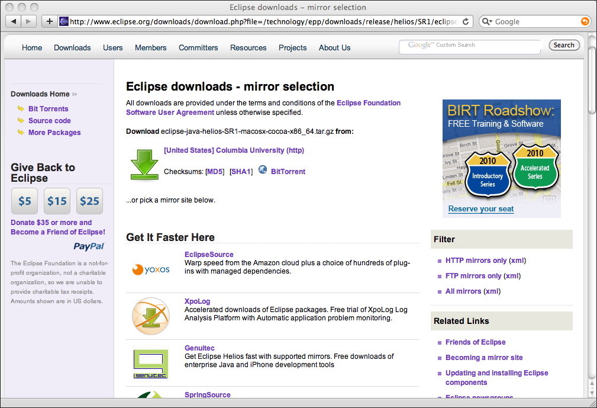The height and width of the screenshot is (408, 597).
Task: Show All mirrors
Action: 463,291
